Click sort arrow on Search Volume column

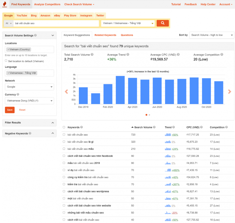132,127
